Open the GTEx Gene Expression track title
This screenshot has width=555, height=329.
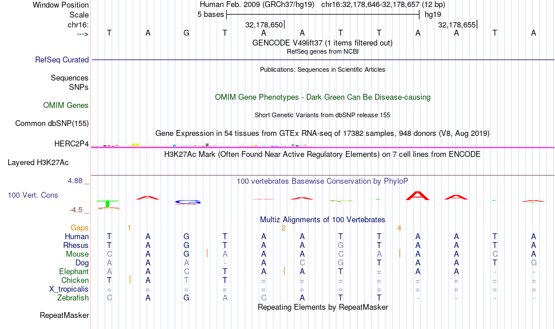322,133
